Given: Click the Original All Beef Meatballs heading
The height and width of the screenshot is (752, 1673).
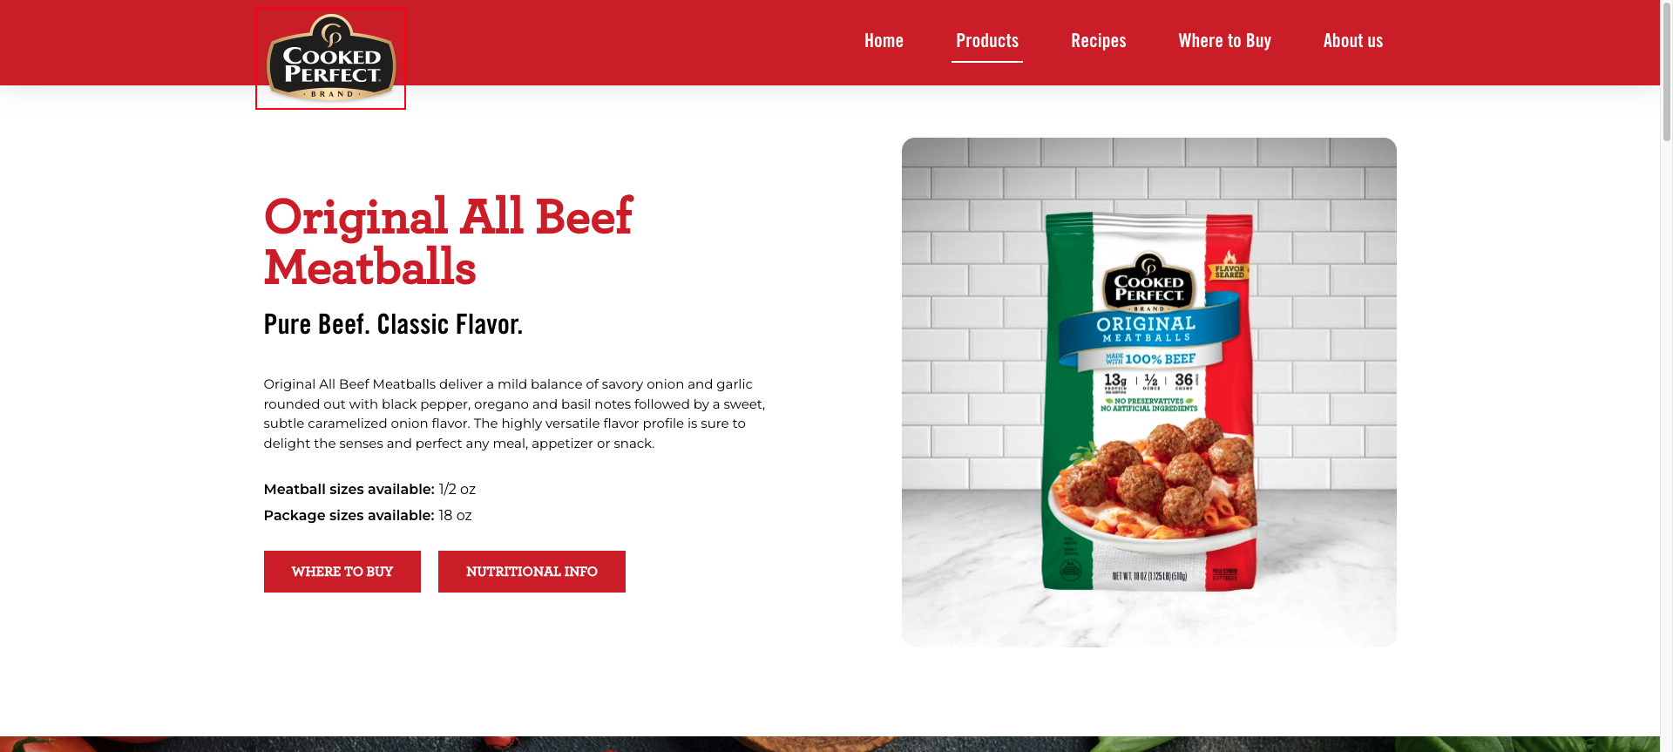Looking at the screenshot, I should [448, 241].
